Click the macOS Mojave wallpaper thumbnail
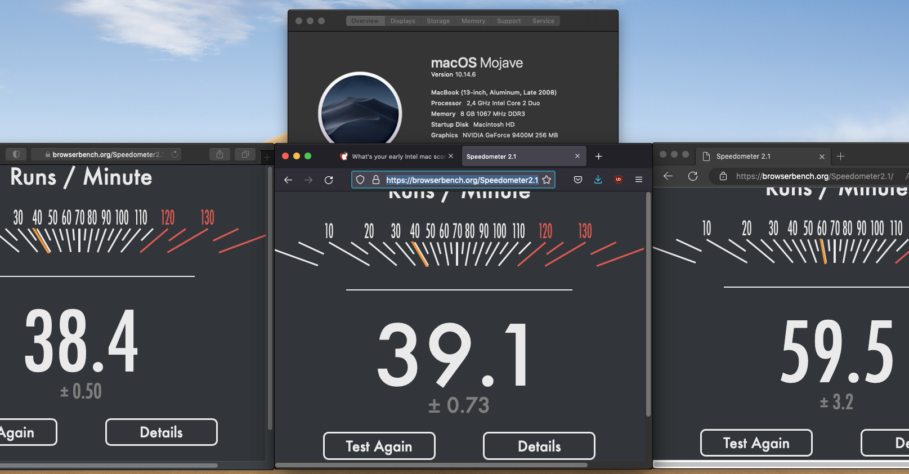909x474 pixels. pos(360,108)
